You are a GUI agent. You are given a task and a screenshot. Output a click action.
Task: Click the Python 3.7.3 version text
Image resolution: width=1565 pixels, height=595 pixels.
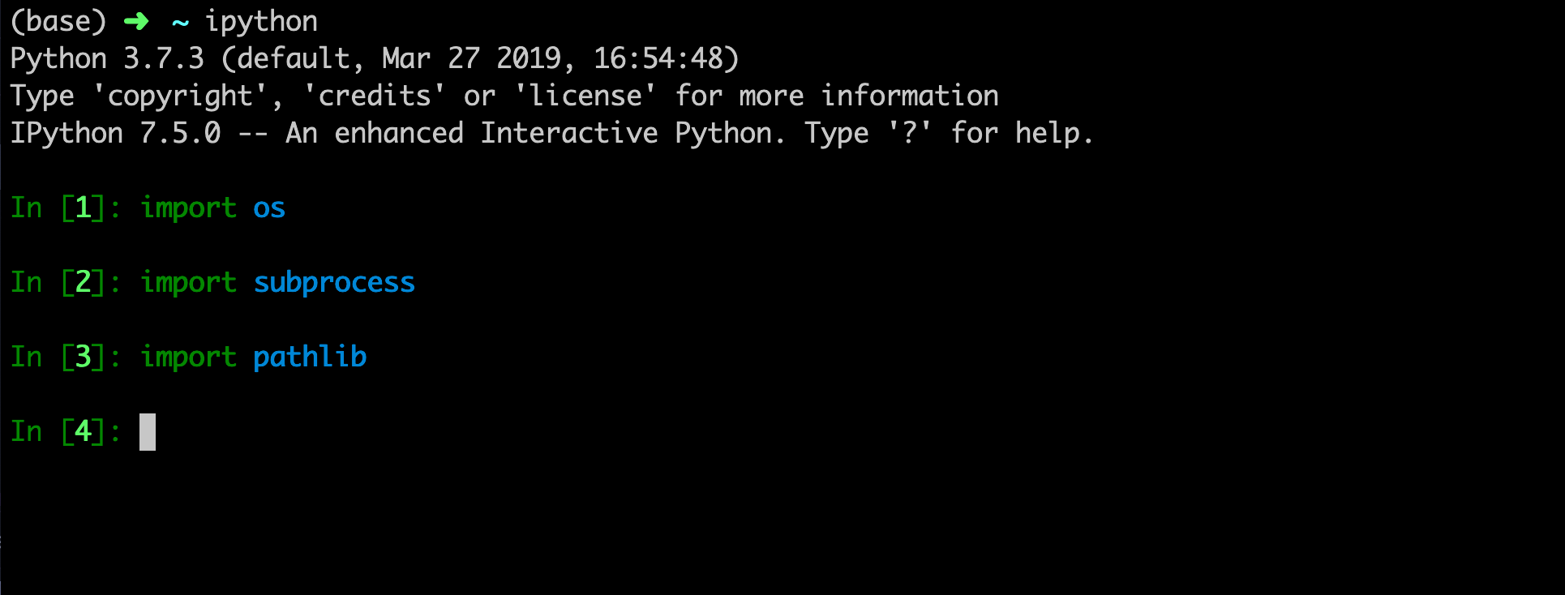click(x=107, y=59)
